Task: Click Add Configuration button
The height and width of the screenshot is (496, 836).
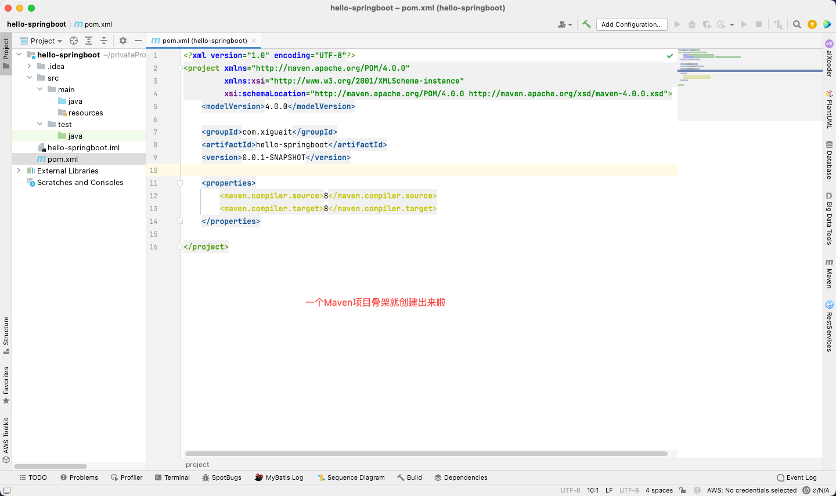Action: tap(632, 24)
